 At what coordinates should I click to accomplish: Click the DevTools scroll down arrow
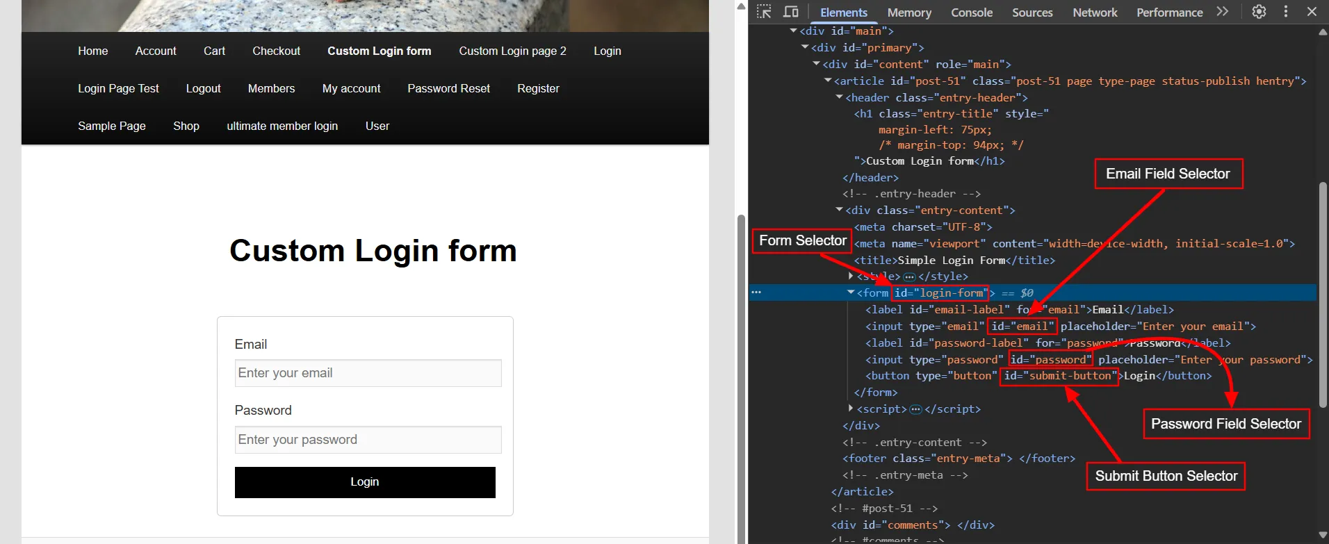click(1323, 535)
